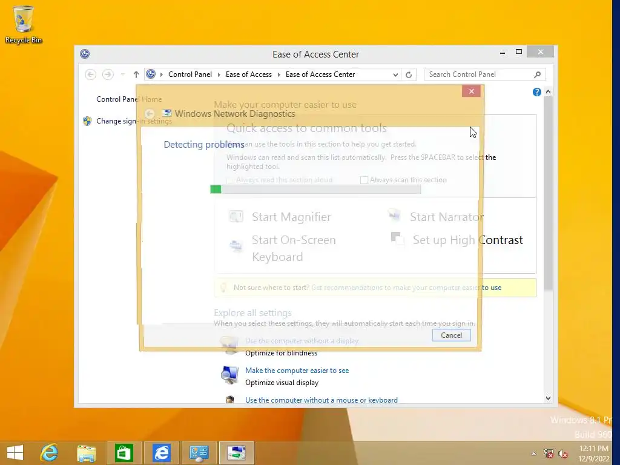Click the monitor icon beside easier to see
This screenshot has width=620, height=465.
point(229,375)
